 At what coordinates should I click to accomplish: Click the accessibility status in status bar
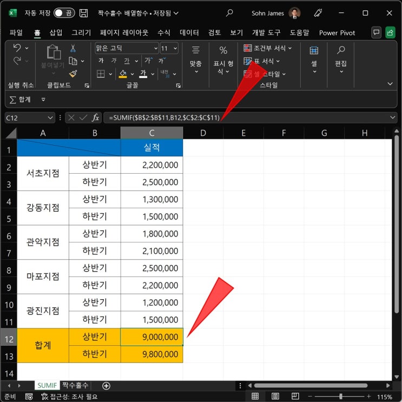click(x=71, y=397)
